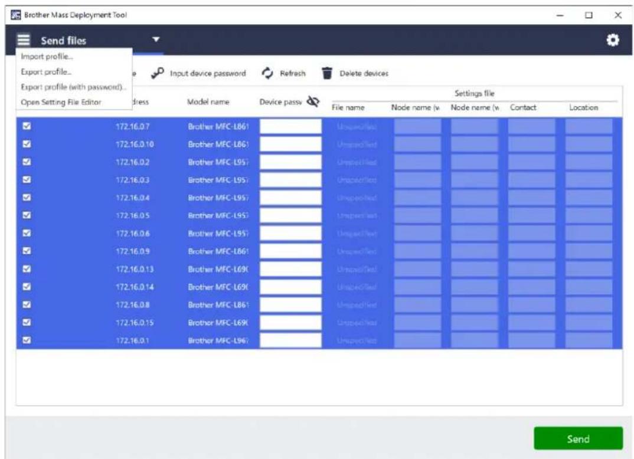Click the key icon for device password

tap(157, 73)
